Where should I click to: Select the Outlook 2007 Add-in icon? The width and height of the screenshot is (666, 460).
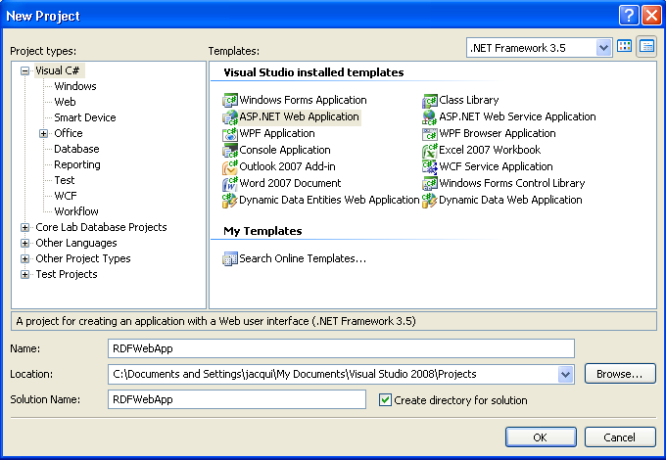click(230, 166)
